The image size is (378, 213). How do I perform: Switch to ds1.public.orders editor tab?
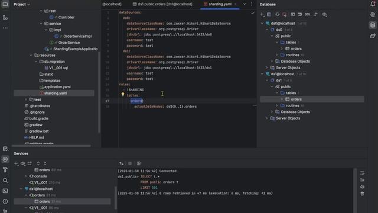(x=162, y=4)
